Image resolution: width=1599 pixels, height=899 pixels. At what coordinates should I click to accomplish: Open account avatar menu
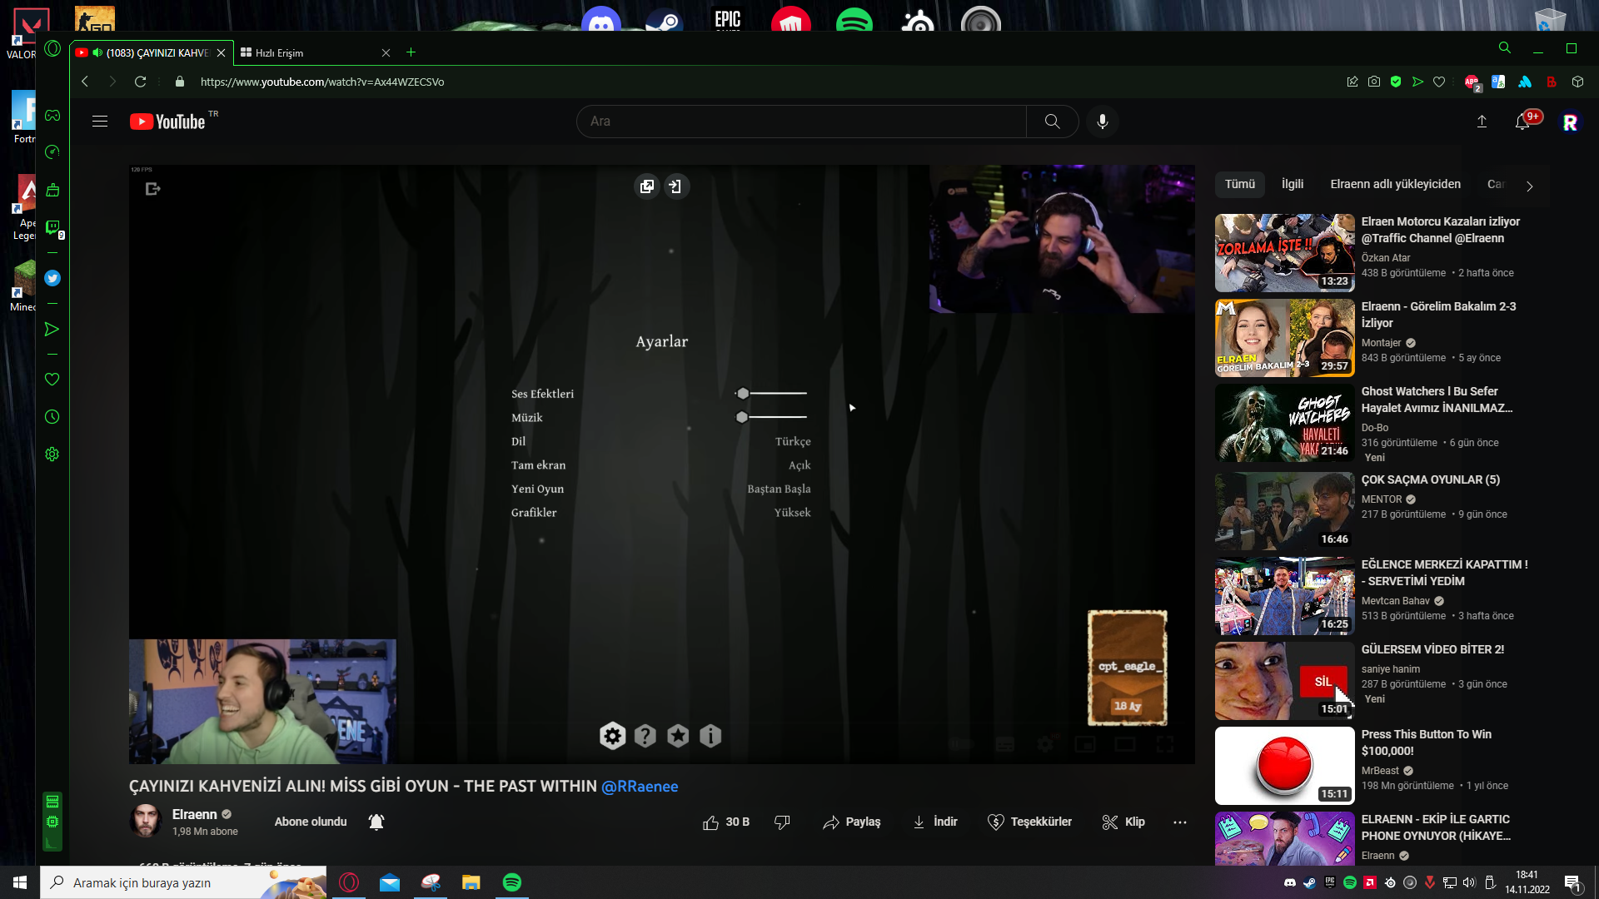point(1570,122)
